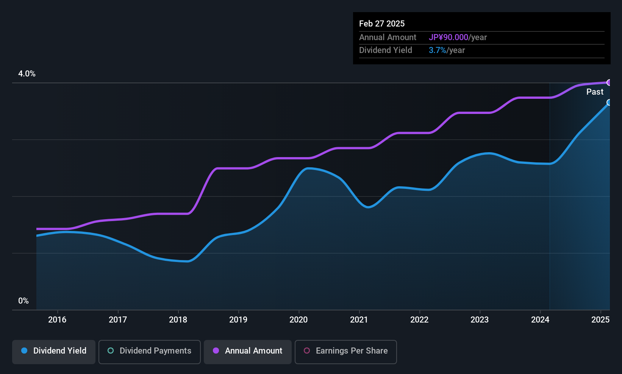Select the 2019 axis label
622x374 pixels.
tap(238, 319)
